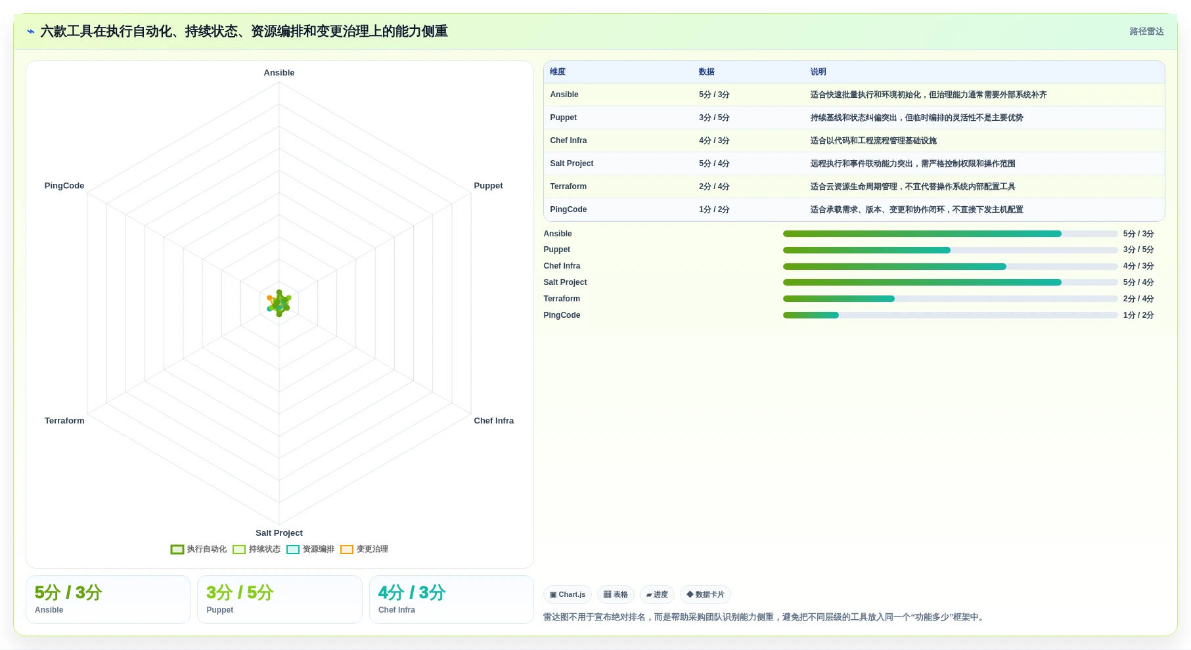This screenshot has height=650, width=1191.
Task: Click Terraform's progress bar
Action: click(950, 299)
